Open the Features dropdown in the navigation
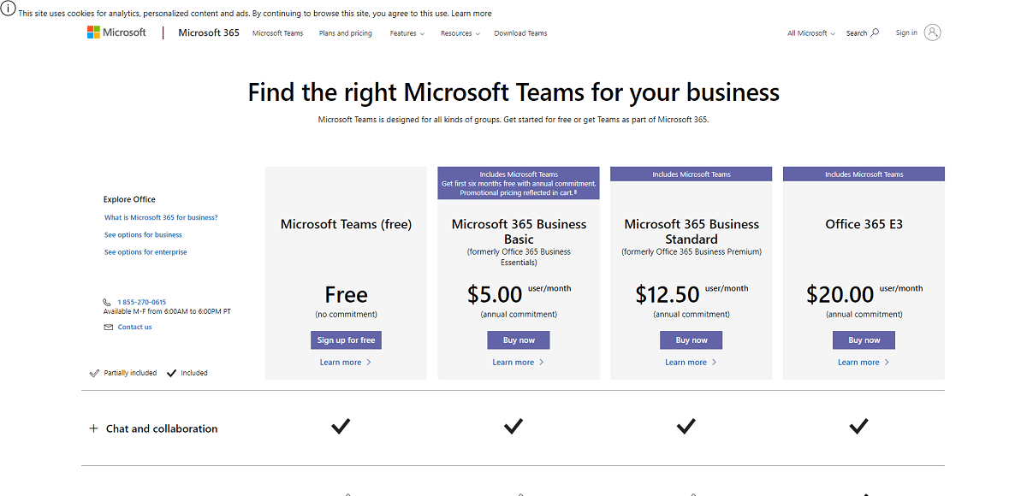This screenshot has height=496, width=1027. [x=407, y=33]
